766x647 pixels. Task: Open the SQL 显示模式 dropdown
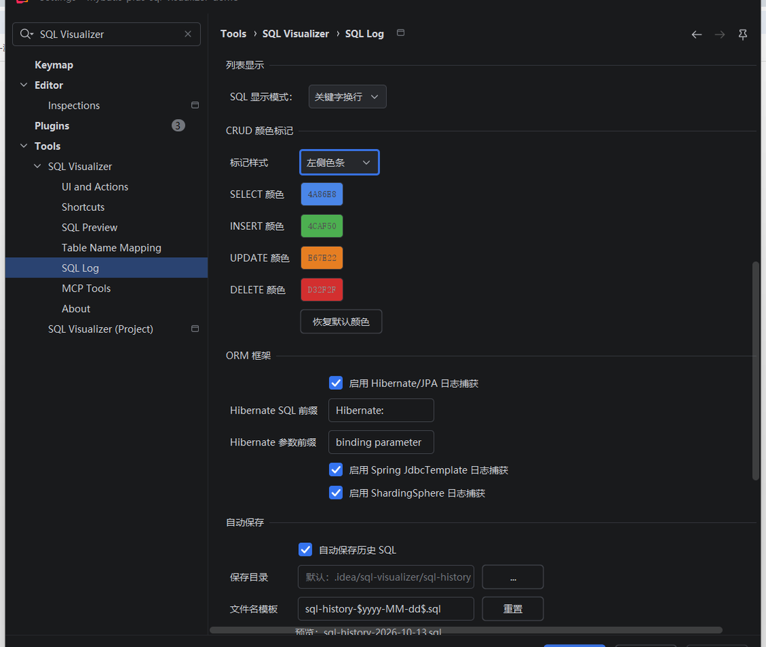[x=347, y=97]
